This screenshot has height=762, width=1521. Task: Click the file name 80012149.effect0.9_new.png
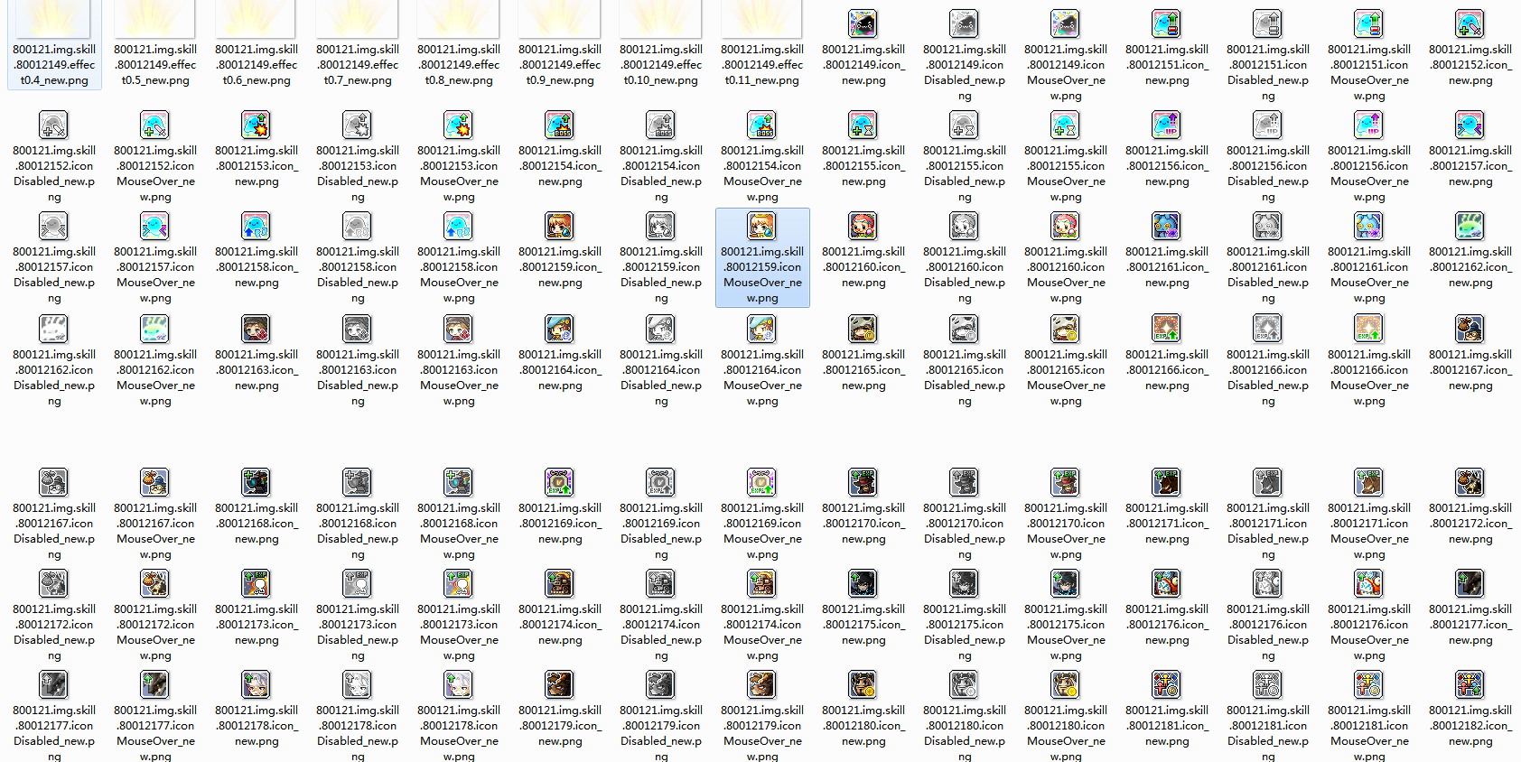tap(560, 65)
